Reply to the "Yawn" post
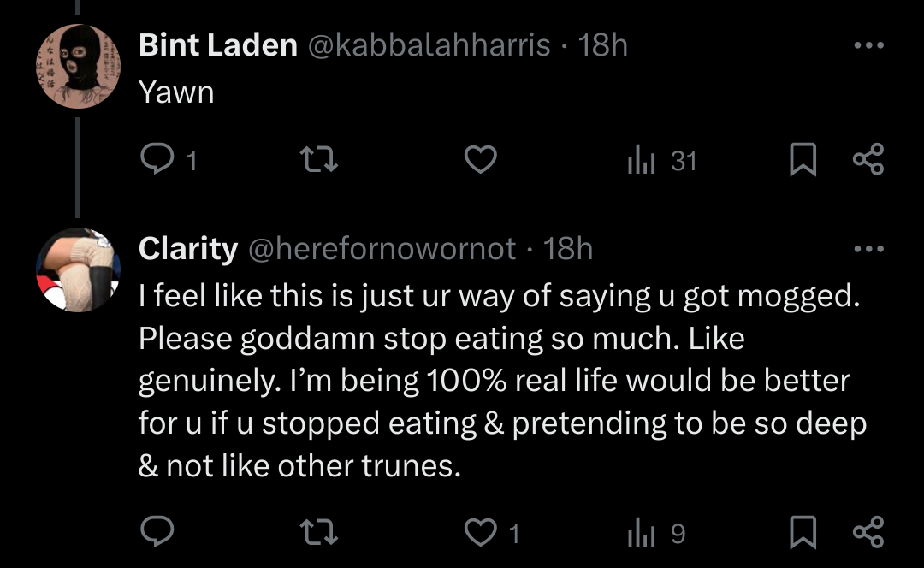This screenshot has width=924, height=568. [157, 160]
